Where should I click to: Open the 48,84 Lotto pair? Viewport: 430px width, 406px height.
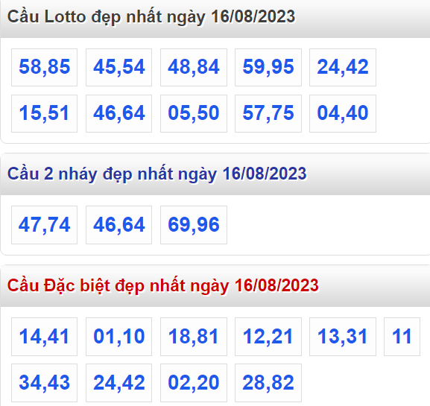point(194,67)
